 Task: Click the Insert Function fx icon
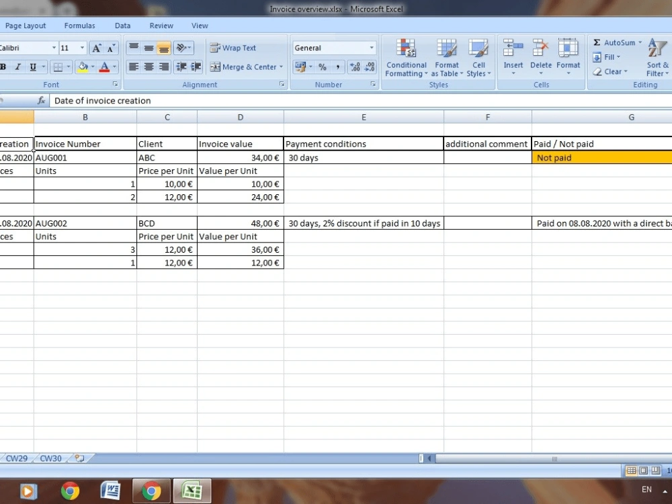41,101
